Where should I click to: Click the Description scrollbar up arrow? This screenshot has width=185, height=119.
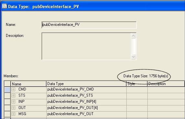coord(133,36)
